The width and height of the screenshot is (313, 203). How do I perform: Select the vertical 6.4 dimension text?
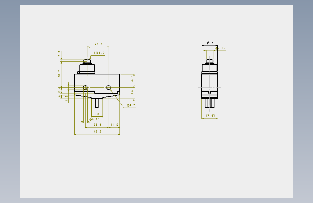click(59, 90)
